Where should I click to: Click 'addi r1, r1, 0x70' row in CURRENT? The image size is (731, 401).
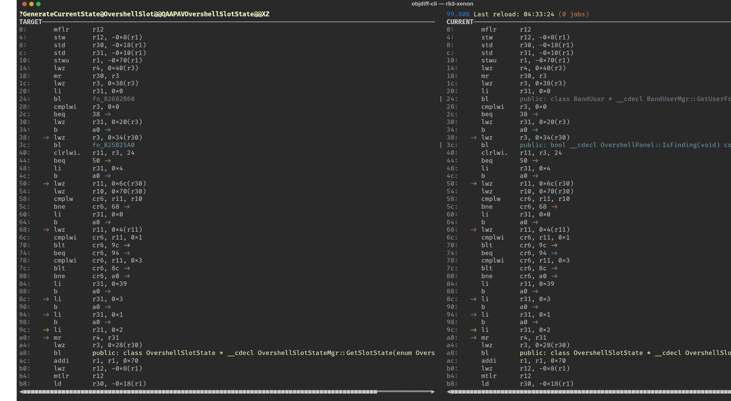pyautogui.click(x=506, y=360)
